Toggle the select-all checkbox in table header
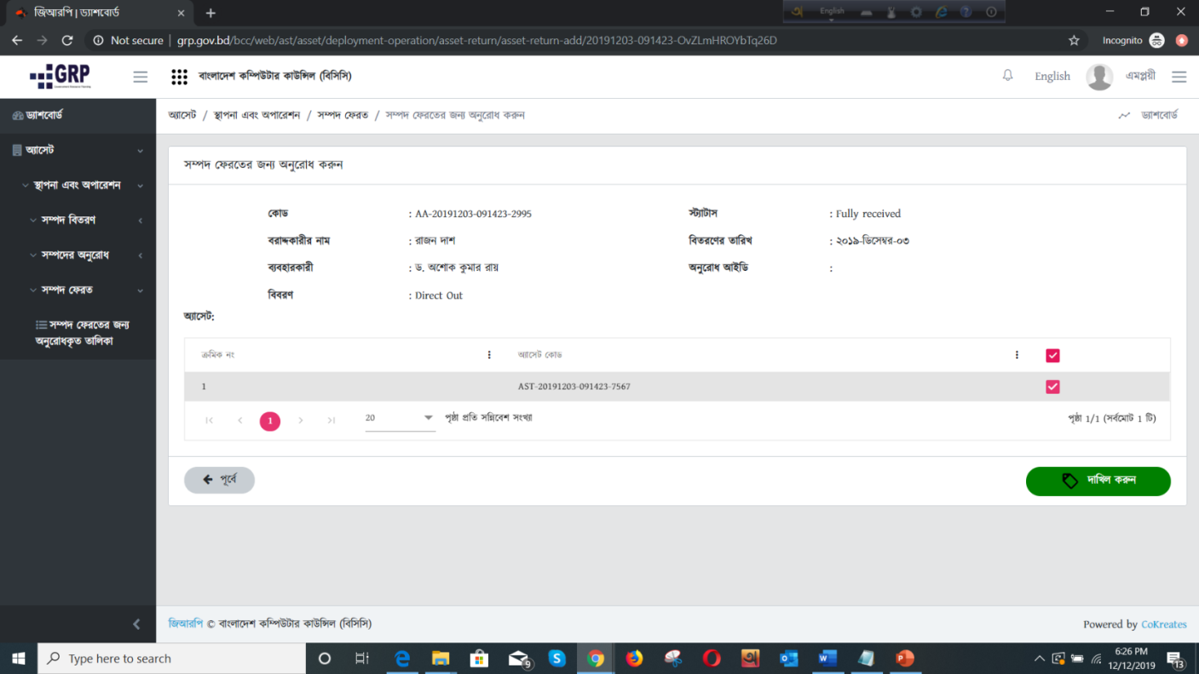The image size is (1199, 674). coord(1052,355)
